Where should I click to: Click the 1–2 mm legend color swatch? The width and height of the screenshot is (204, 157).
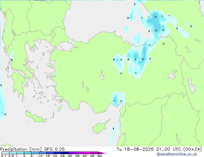[20, 153]
